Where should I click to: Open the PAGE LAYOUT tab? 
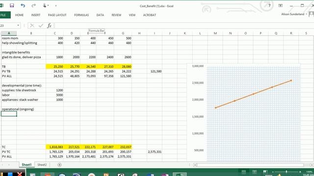[x=57, y=15]
